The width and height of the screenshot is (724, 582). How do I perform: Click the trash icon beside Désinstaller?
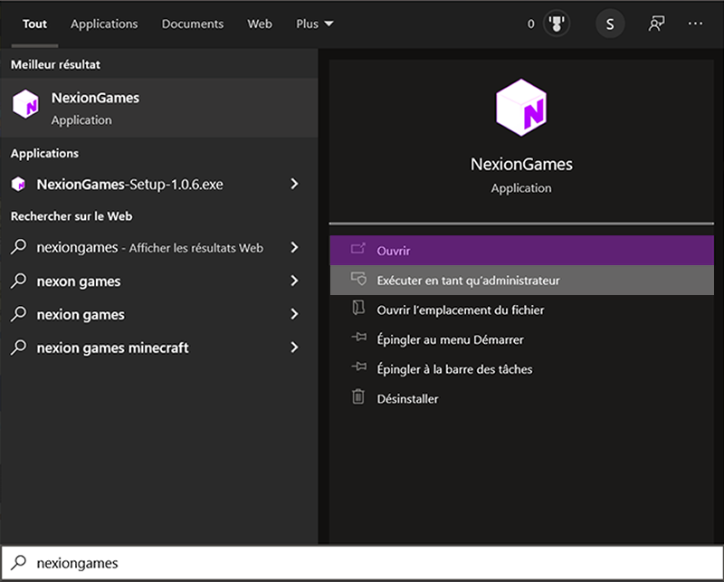(358, 396)
